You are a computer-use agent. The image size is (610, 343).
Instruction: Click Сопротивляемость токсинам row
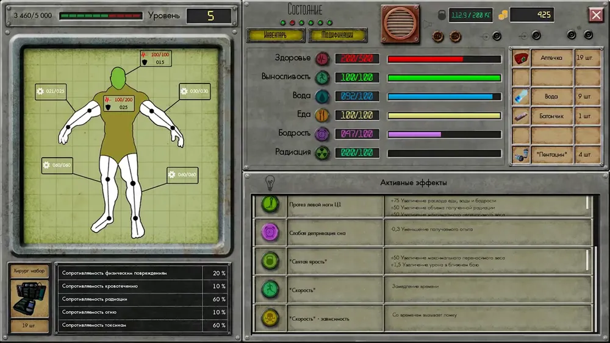pos(143,325)
